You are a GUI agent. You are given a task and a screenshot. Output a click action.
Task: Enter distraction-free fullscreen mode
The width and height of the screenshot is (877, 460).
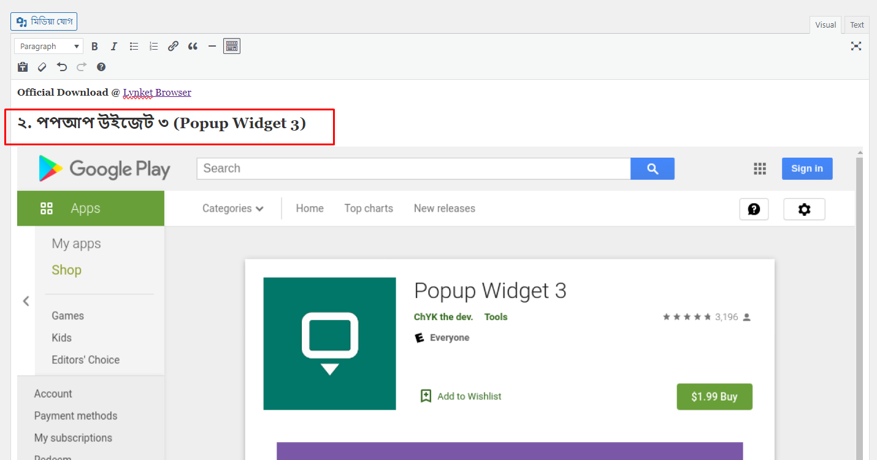click(856, 46)
